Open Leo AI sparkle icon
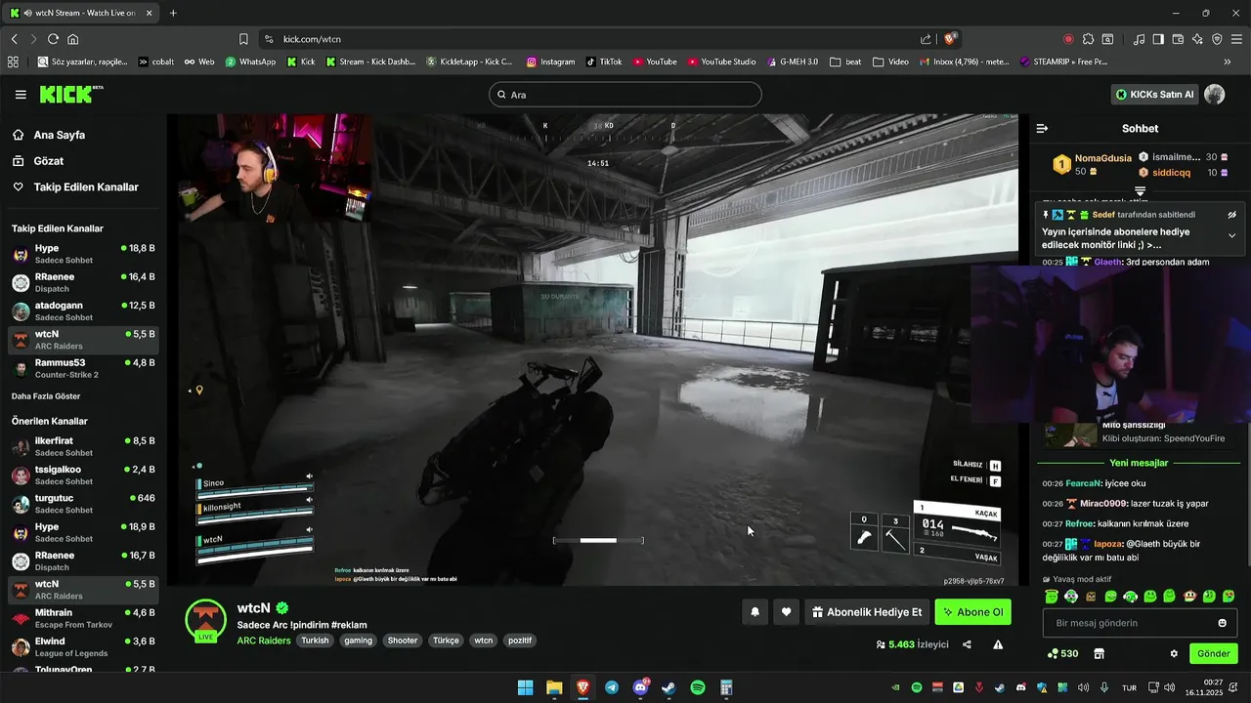1251x703 pixels. coord(1197,39)
